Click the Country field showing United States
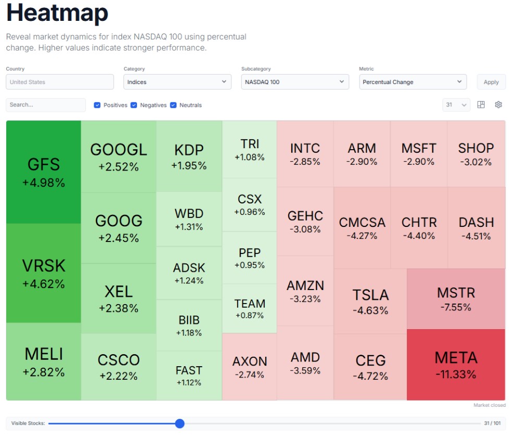 pos(59,81)
